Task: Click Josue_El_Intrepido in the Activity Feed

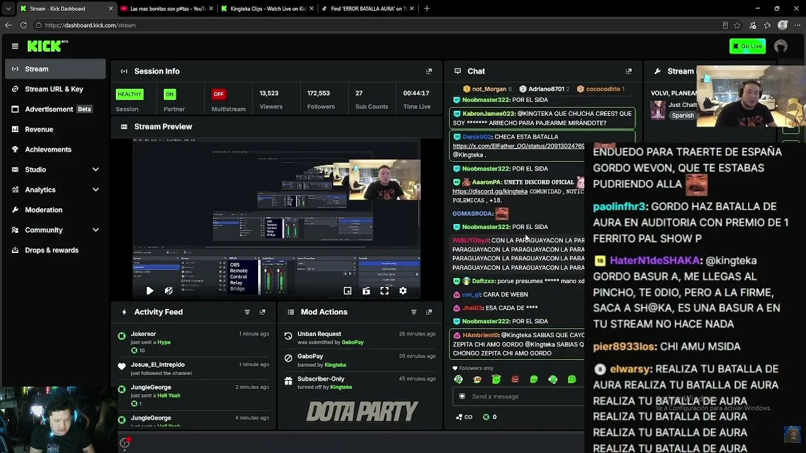Action: pos(157,365)
